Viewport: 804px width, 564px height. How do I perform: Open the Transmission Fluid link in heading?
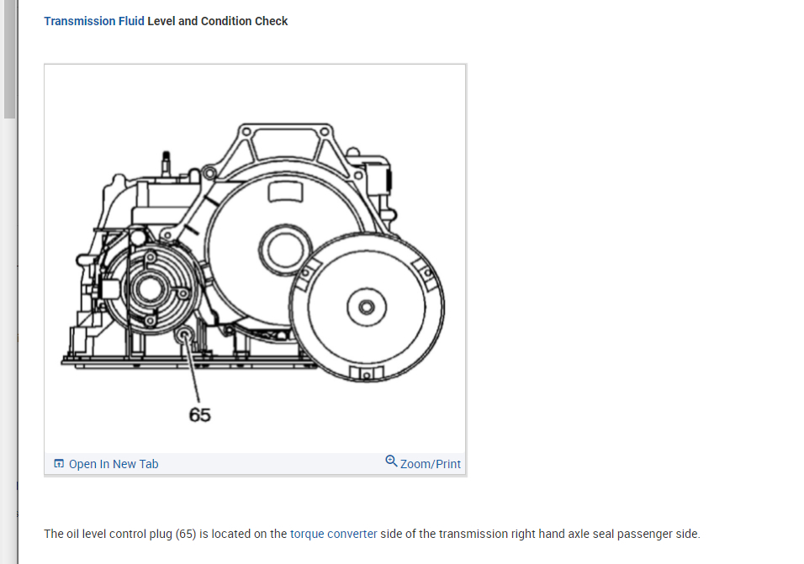click(x=94, y=21)
